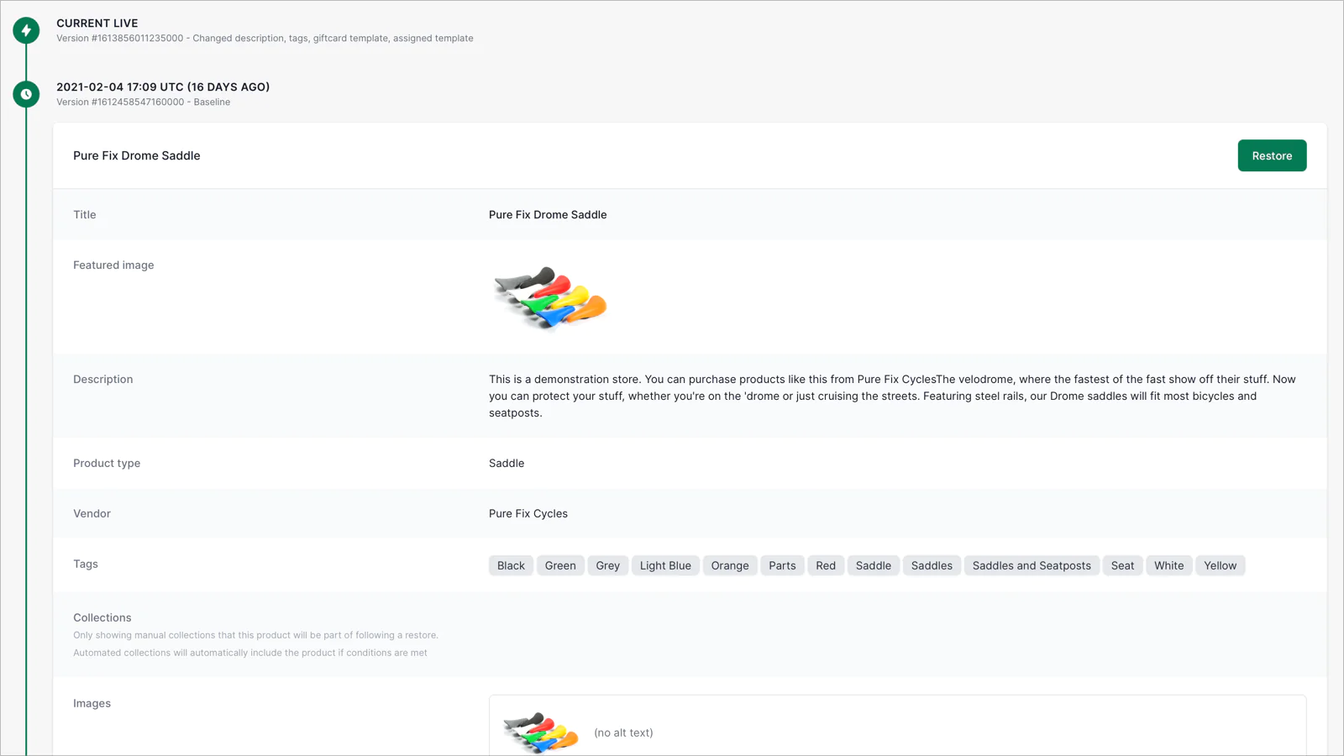Open the featured saddle image thumbnail
This screenshot has width=1344, height=756.
point(550,297)
